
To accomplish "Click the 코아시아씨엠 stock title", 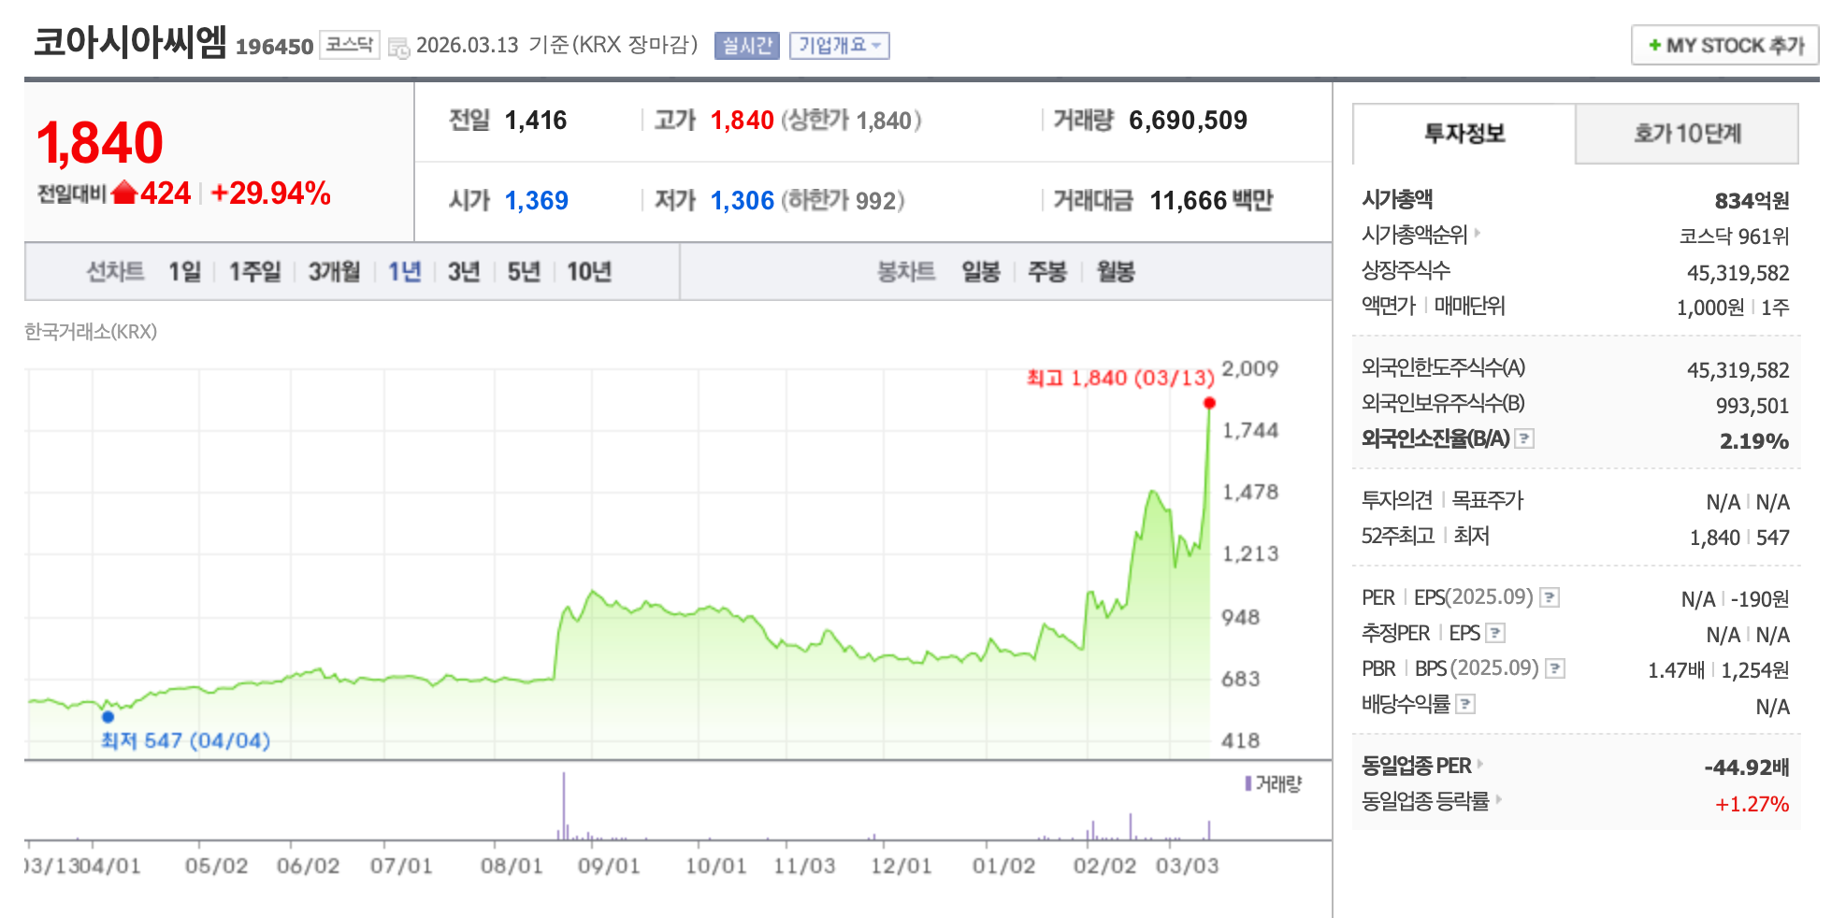I will tap(130, 42).
